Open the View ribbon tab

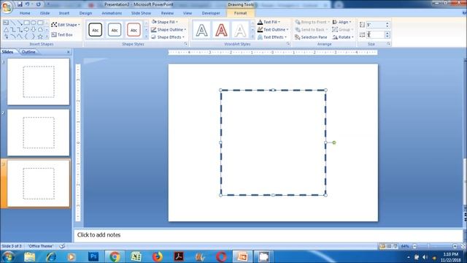(x=188, y=13)
